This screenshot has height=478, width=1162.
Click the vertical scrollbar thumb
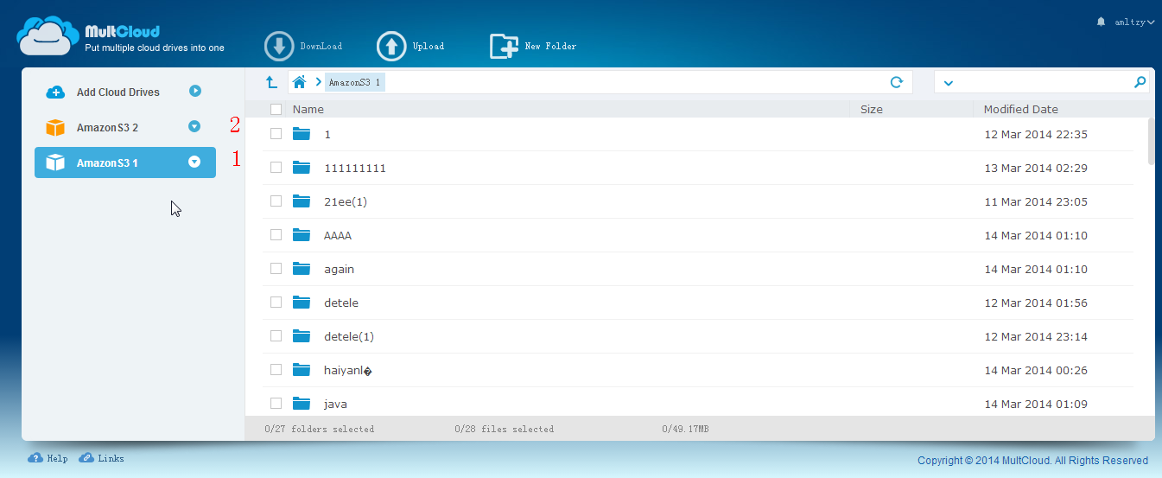(x=1152, y=140)
